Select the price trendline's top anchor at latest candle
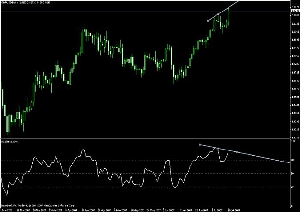This screenshot has width=300, height=212. (x=228, y=8)
